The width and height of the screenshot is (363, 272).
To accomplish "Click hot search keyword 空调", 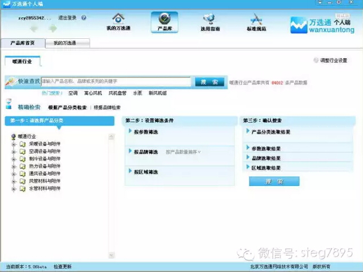I will pyautogui.click(x=73, y=93).
